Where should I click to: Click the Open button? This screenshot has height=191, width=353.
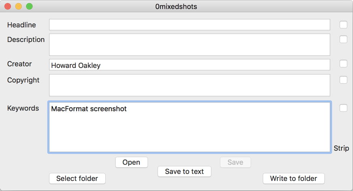[x=131, y=162]
